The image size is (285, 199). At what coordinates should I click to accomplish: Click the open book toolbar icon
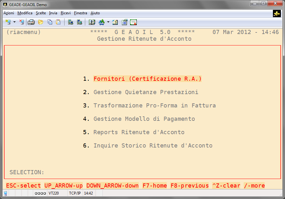(x=92, y=22)
